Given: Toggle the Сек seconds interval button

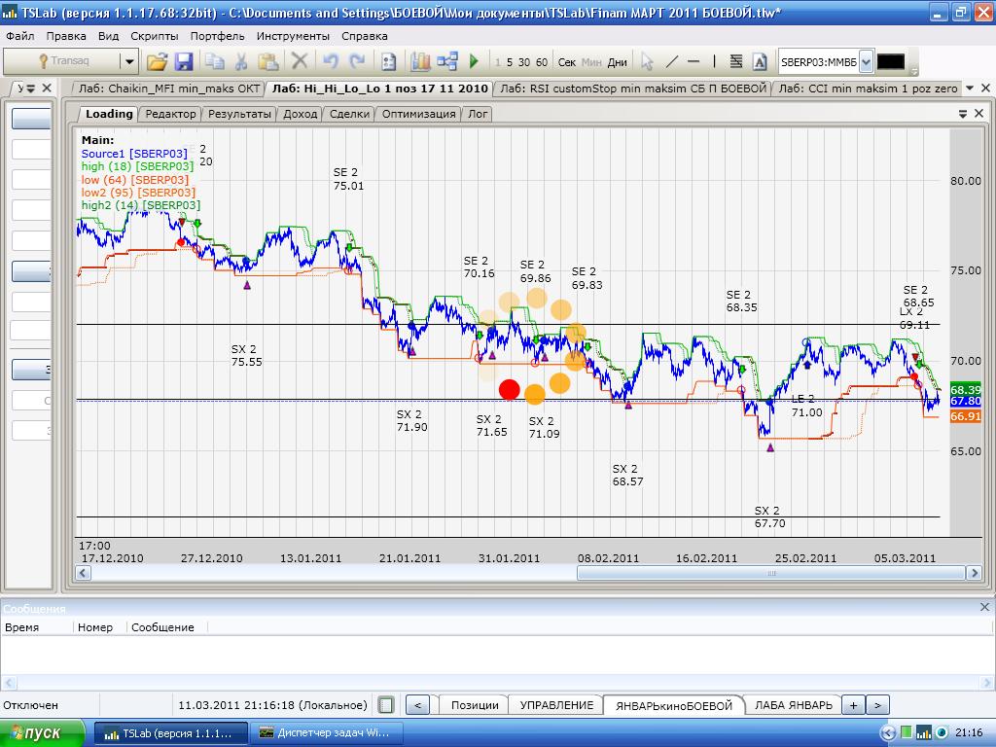Looking at the screenshot, I should [567, 62].
